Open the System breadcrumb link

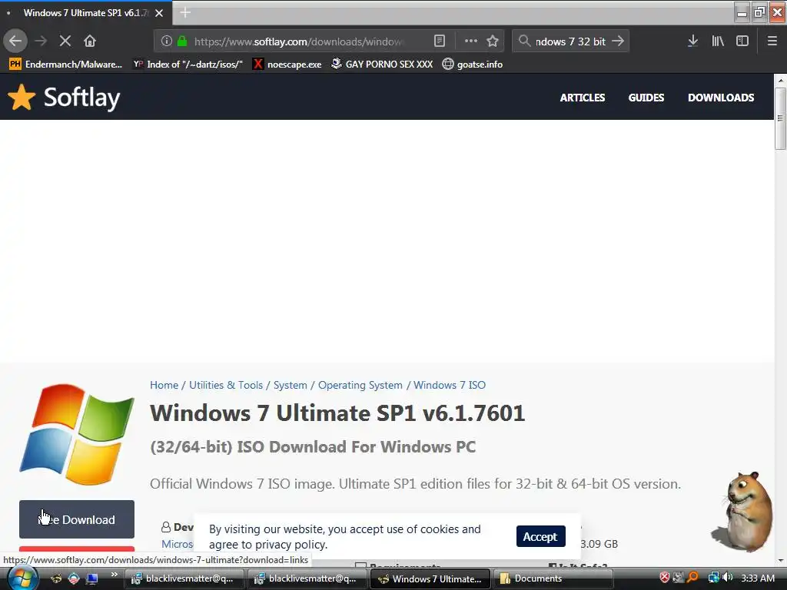290,385
